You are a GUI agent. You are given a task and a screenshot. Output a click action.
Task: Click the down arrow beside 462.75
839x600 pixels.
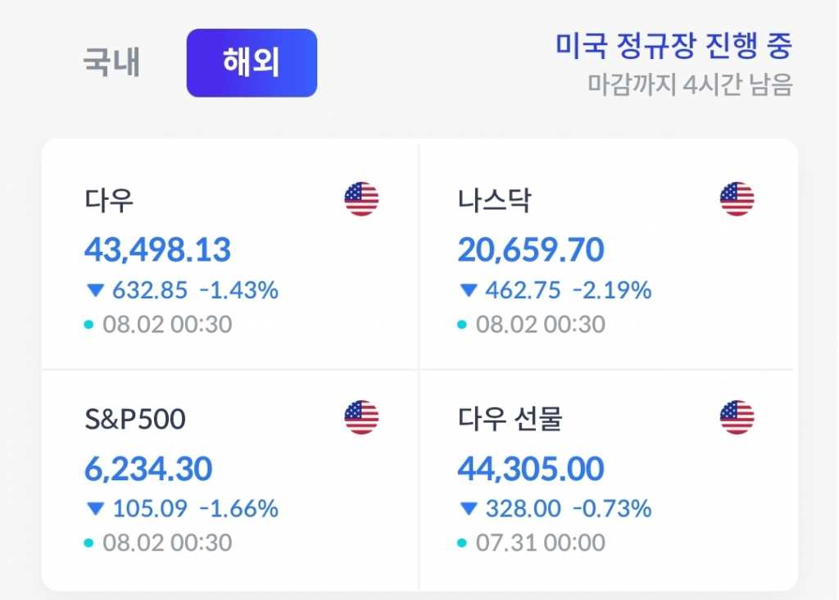click(x=469, y=290)
